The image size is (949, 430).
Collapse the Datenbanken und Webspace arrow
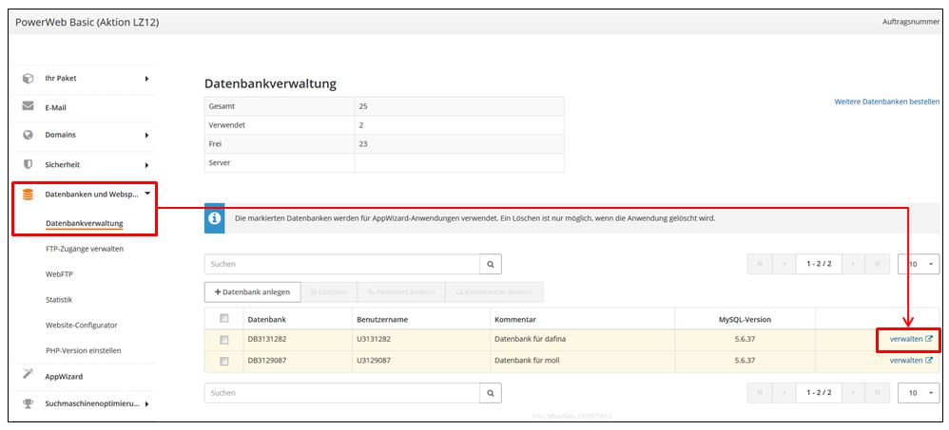(147, 194)
